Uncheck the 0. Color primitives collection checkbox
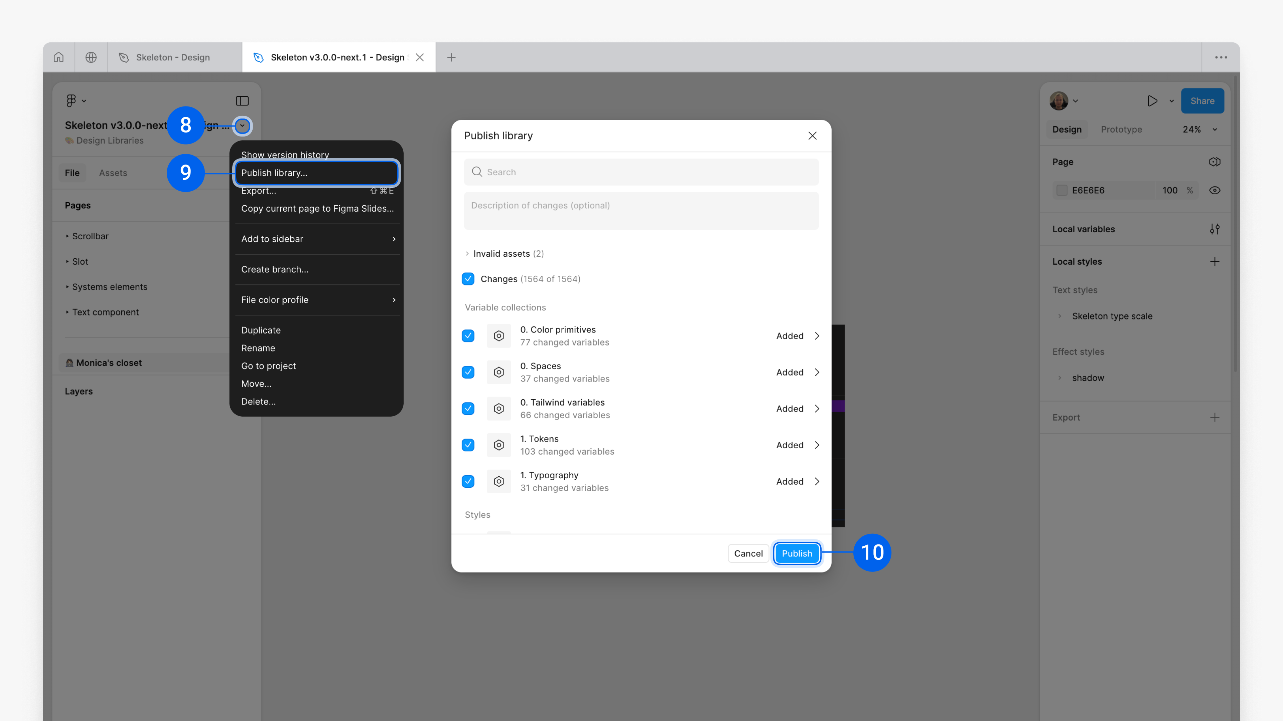Viewport: 1283px width, 721px height. pos(468,336)
